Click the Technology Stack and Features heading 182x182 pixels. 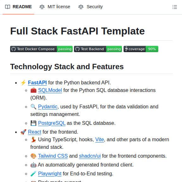[67, 67]
